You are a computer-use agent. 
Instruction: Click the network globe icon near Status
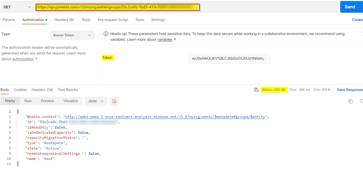click(x=256, y=90)
